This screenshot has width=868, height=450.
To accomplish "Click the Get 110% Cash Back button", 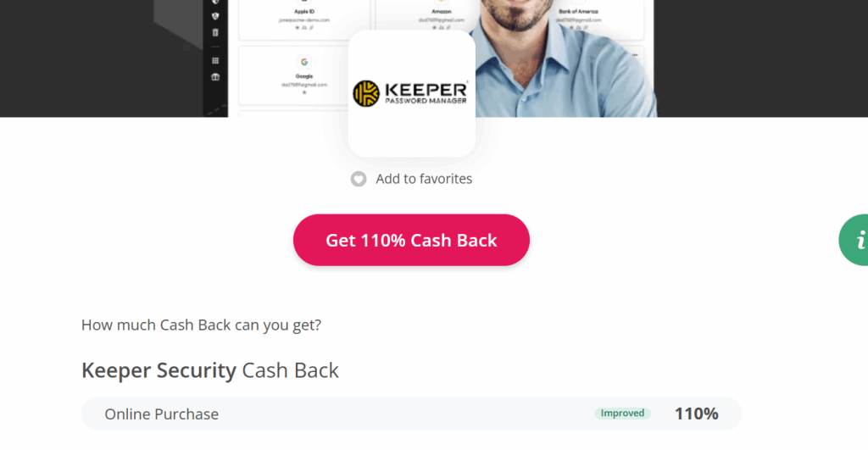I will coord(411,240).
